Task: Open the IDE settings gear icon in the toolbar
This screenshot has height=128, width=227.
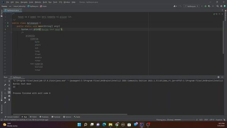Action: pos(221,6)
